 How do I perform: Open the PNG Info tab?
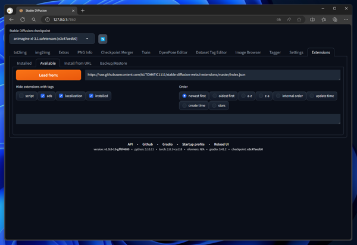click(84, 52)
